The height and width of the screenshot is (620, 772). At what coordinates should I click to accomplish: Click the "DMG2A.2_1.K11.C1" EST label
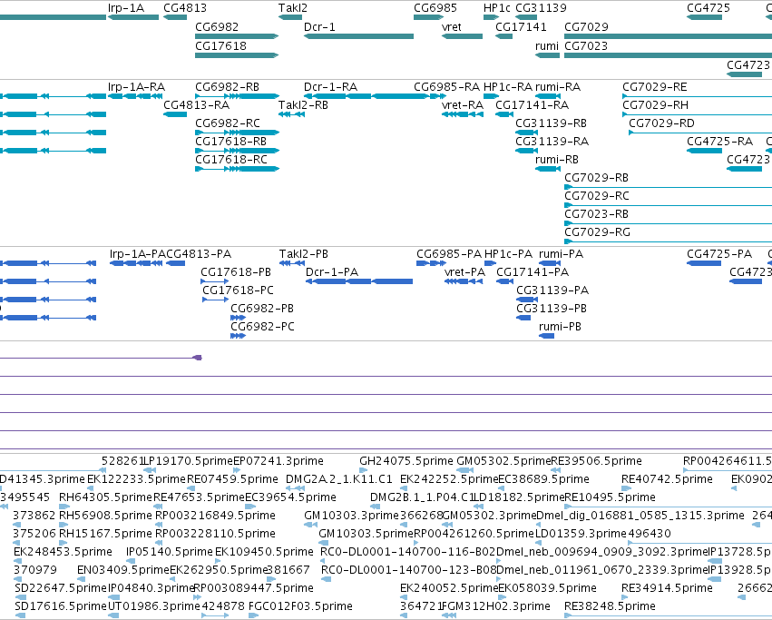pyautogui.click(x=339, y=479)
